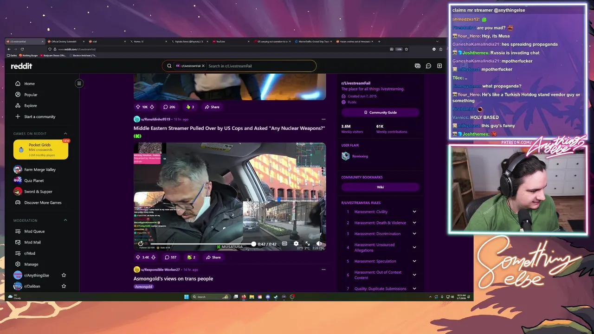Open the Wiki community bookmark

(x=381, y=187)
